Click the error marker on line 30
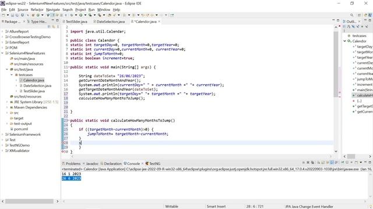This screenshot has height=209, width=373. coord(62,152)
